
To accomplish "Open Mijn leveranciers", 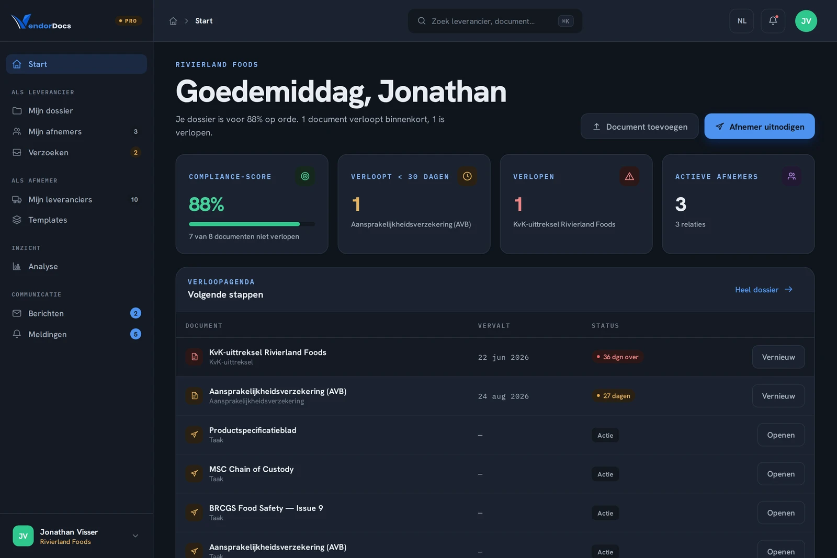I will coord(76,199).
